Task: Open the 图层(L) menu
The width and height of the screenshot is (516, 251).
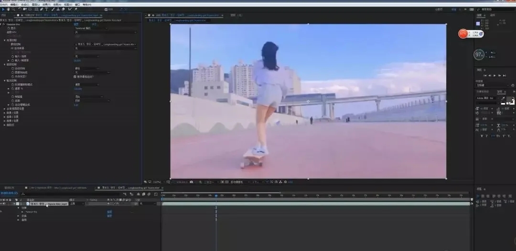Action: [35, 5]
